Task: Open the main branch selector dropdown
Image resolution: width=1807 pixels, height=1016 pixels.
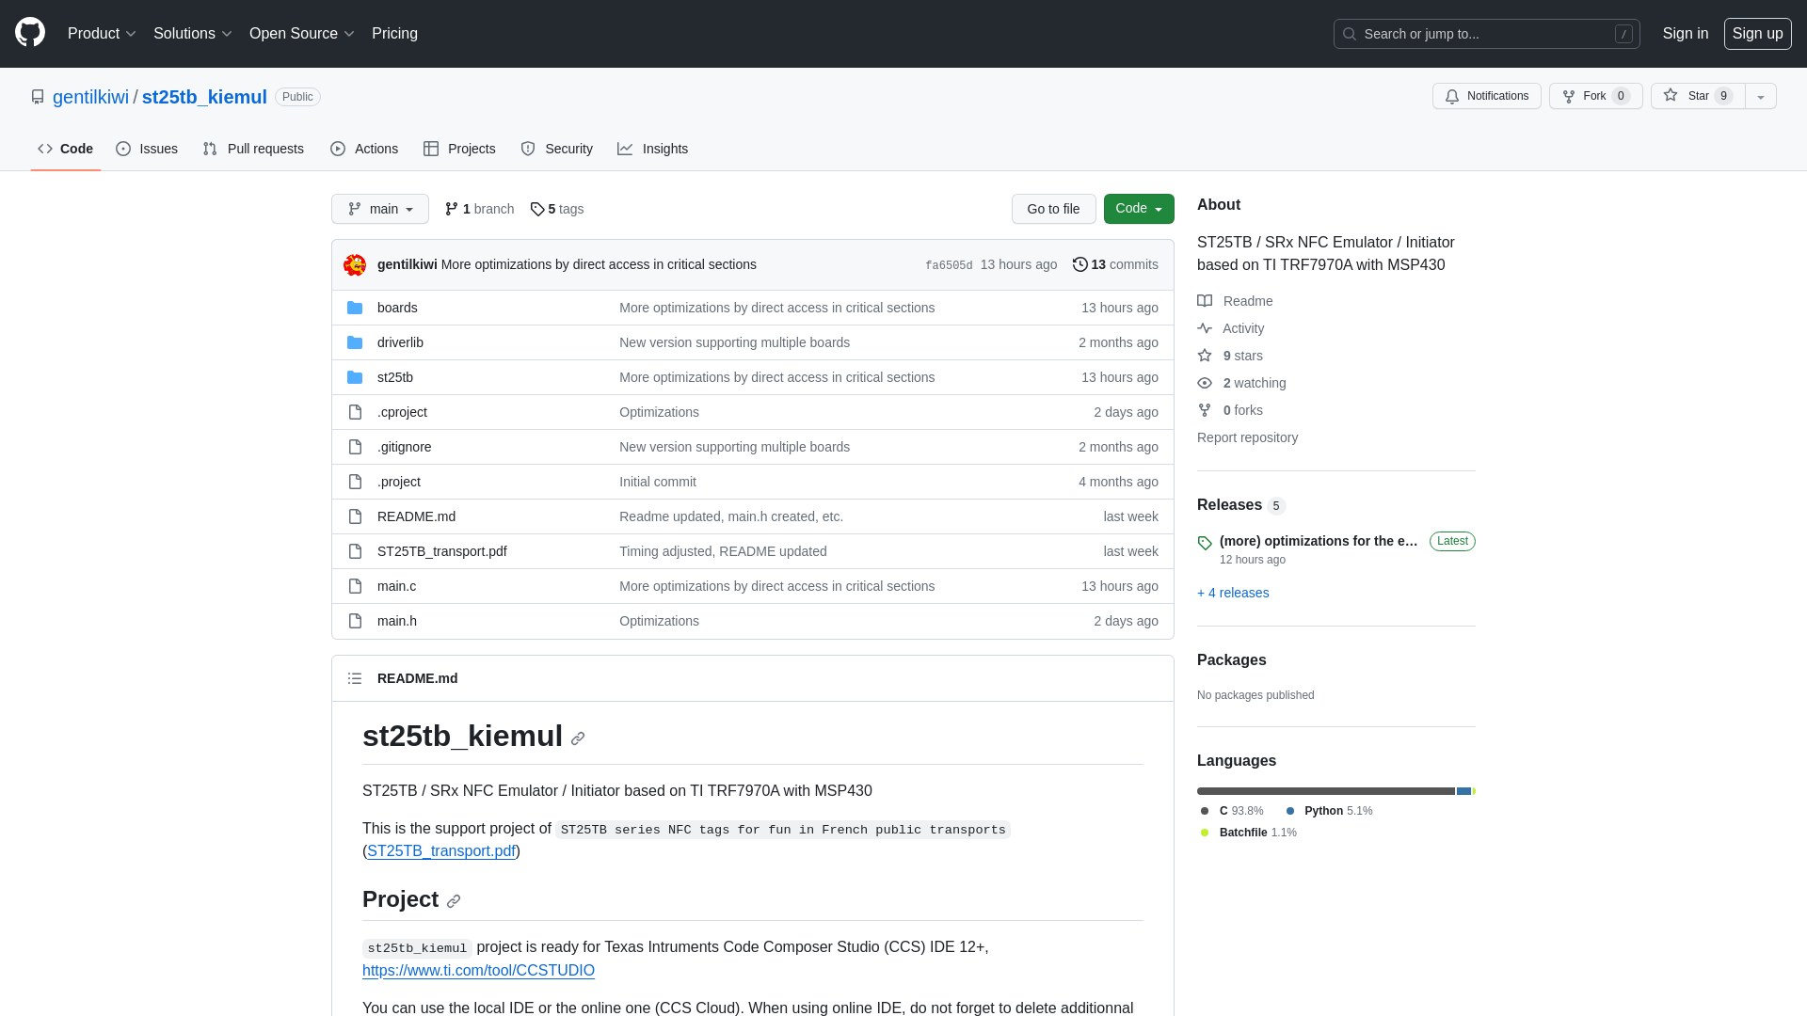Action: (380, 209)
